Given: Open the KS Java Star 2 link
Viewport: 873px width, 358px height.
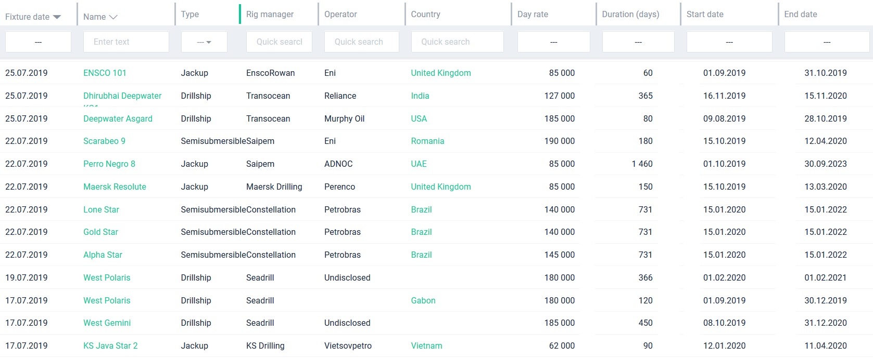Looking at the screenshot, I should [110, 346].
